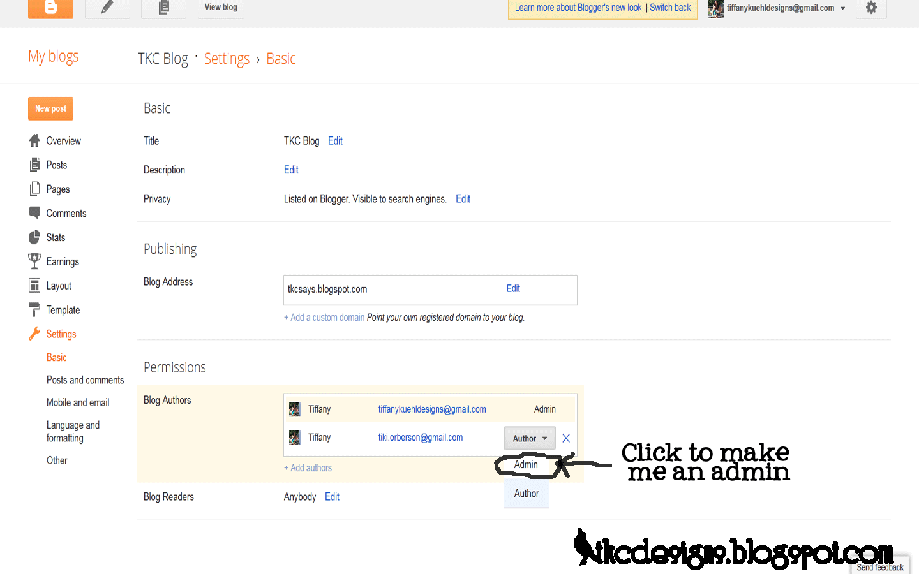
Task: Select Other settings submenu item
Action: pos(57,460)
